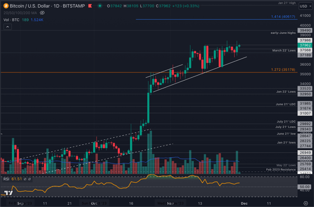Click first empty-value symbol beside RSI 61.51
The height and width of the screenshot is (207, 314).
pos(25,179)
